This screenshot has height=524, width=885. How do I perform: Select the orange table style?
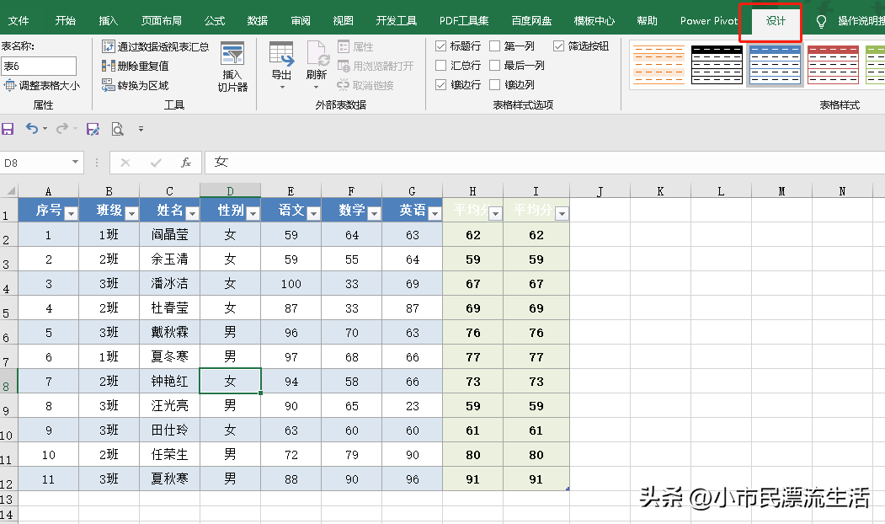coord(658,65)
